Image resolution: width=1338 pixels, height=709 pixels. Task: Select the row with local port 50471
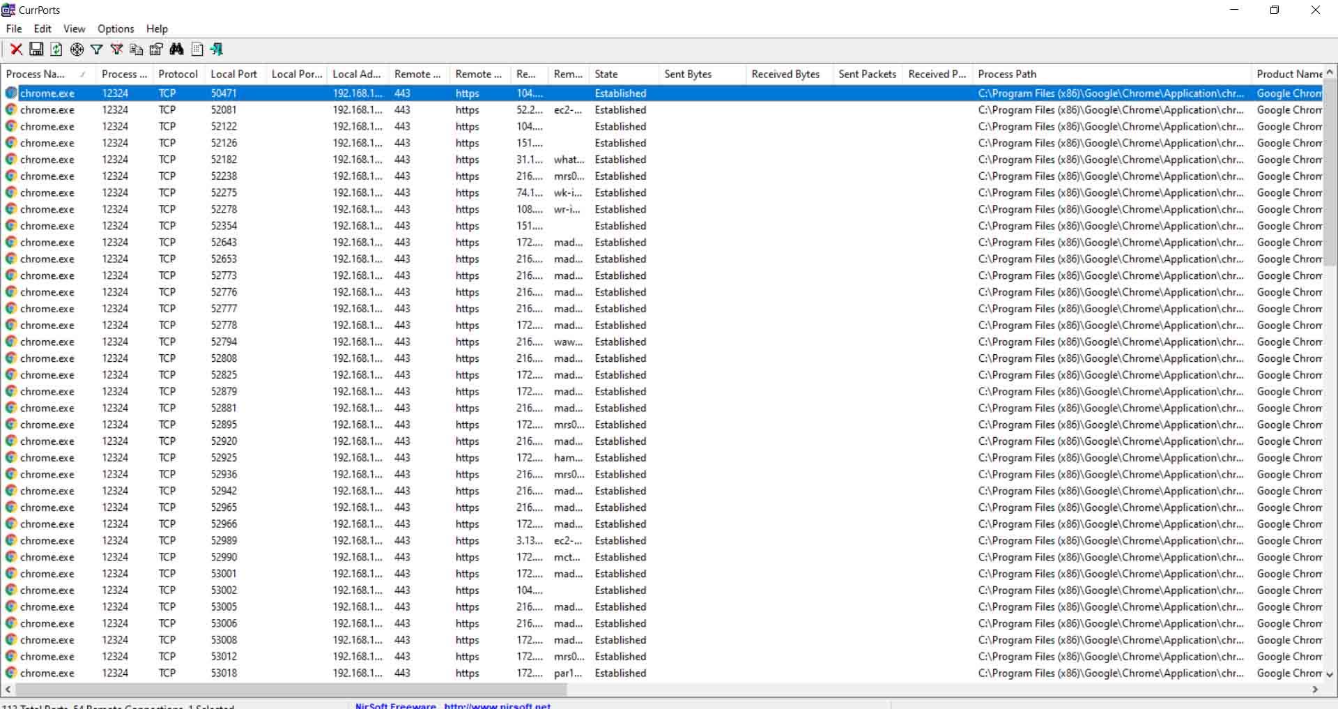662,93
